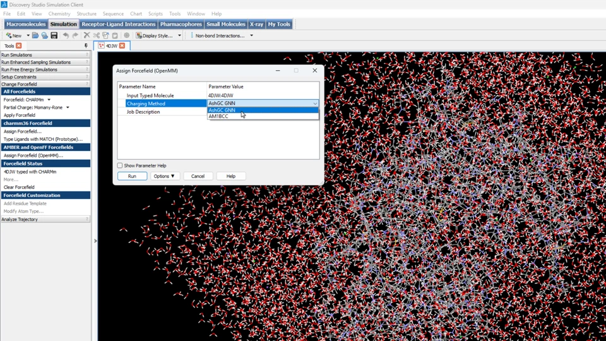Image resolution: width=606 pixels, height=341 pixels.
Task: Open the New button dropdown arrow
Action: pyautogui.click(x=28, y=35)
